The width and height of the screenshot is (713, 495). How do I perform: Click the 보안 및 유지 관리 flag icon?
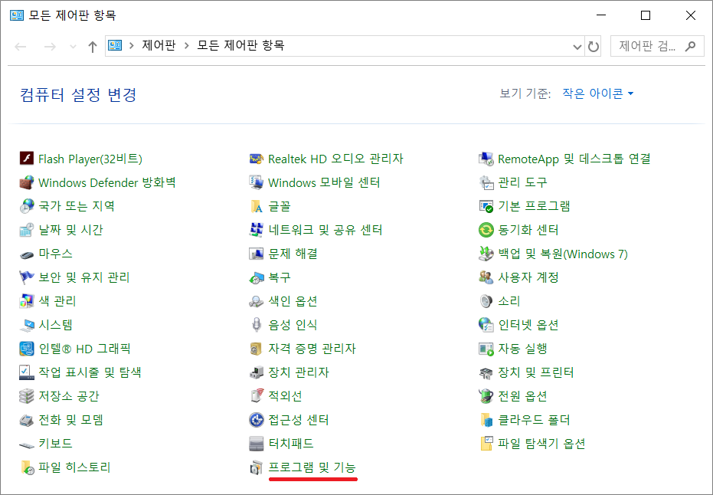(27, 277)
